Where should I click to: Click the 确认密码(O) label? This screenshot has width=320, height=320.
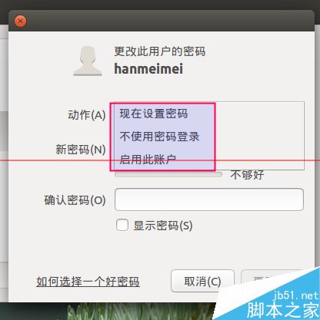(x=75, y=200)
